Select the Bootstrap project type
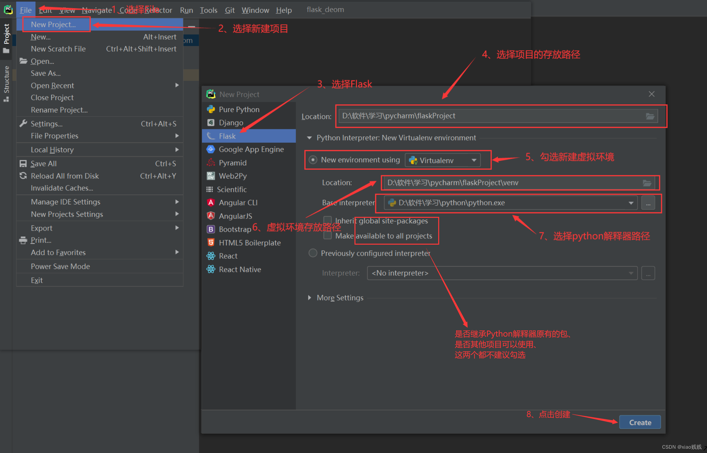This screenshot has height=453, width=707. point(234,229)
